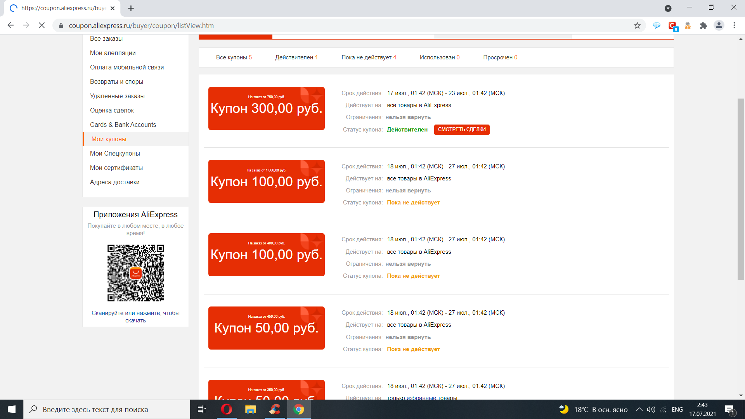Open Cards & Bank Accounts link

coord(123,125)
